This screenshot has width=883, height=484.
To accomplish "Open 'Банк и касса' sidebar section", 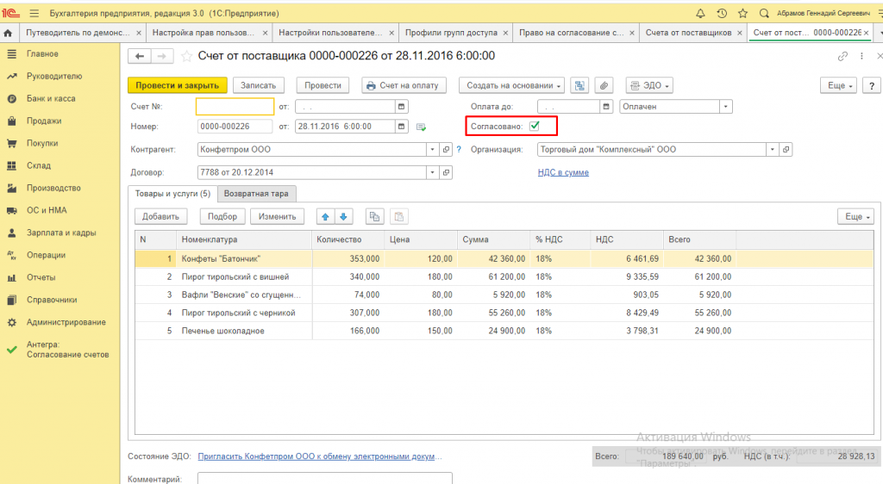I will tap(51, 98).
